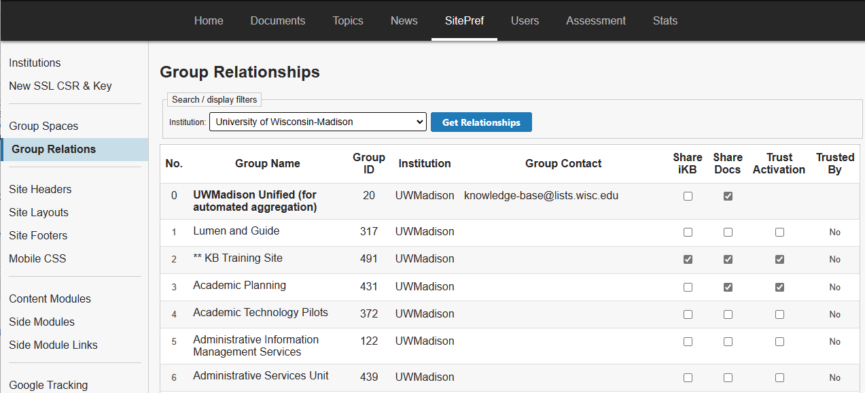Open the Users tab
865x393 pixels.
click(x=525, y=20)
